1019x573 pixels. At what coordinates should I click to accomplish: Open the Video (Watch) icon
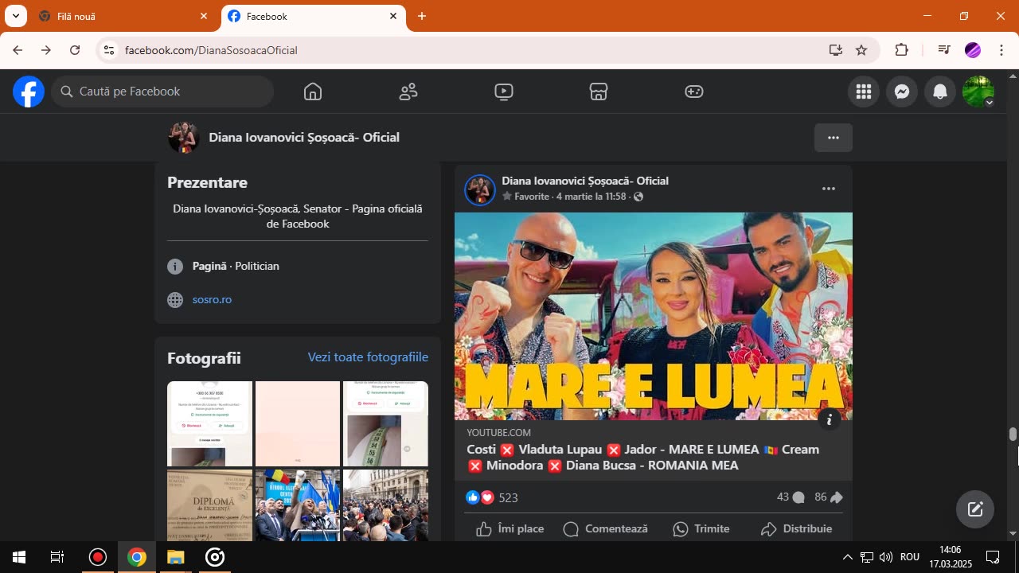pyautogui.click(x=503, y=92)
